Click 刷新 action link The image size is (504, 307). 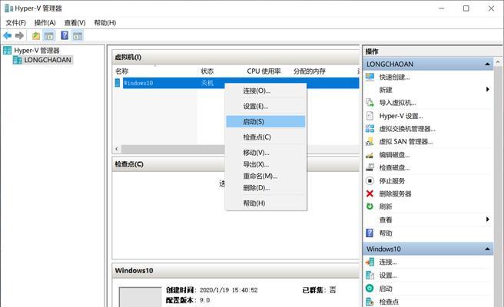pos(386,206)
